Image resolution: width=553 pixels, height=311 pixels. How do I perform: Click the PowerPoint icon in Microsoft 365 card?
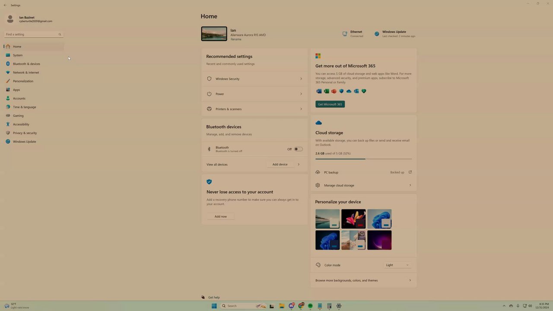[334, 91]
